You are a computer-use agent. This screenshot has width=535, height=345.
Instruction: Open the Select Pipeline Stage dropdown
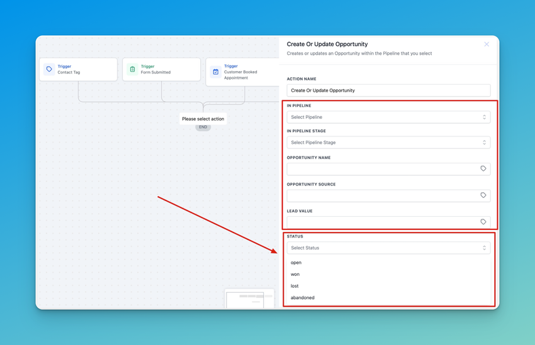click(x=388, y=143)
